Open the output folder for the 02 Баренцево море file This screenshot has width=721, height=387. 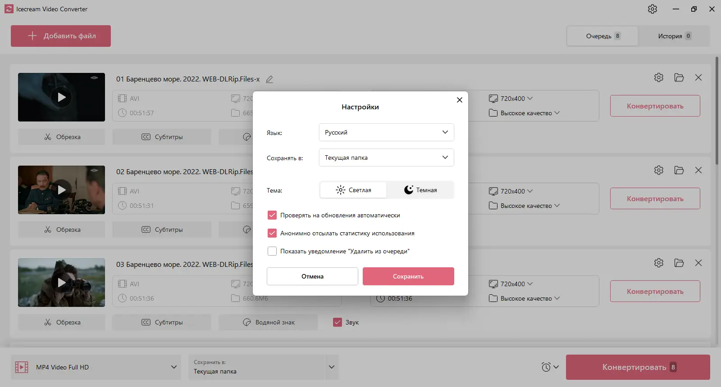pos(679,170)
